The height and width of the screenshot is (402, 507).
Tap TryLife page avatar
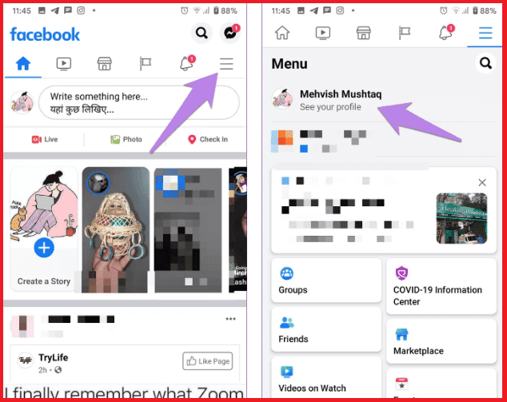(x=26, y=360)
